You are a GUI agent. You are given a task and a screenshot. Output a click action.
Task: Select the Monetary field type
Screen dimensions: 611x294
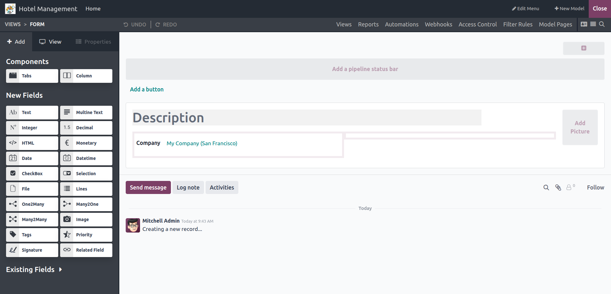(86, 143)
